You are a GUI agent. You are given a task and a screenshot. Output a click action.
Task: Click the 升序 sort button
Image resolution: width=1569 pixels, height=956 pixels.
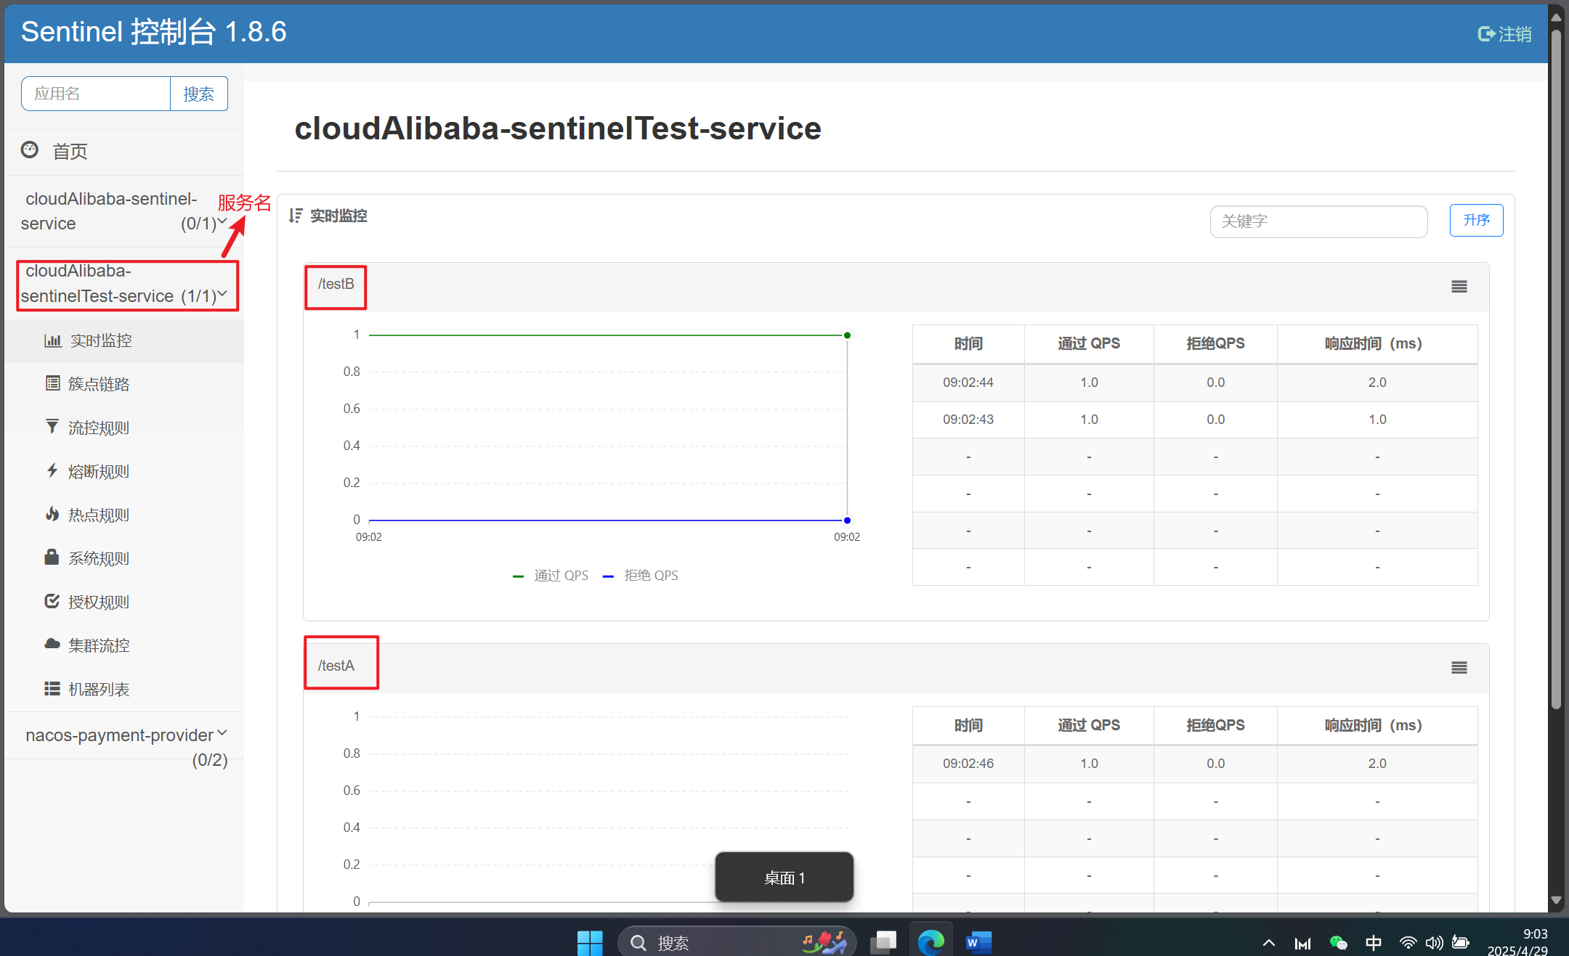pos(1475,220)
